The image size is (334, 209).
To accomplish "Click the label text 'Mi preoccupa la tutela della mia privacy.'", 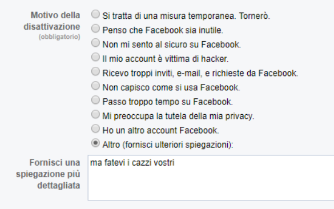I will [178, 116].
